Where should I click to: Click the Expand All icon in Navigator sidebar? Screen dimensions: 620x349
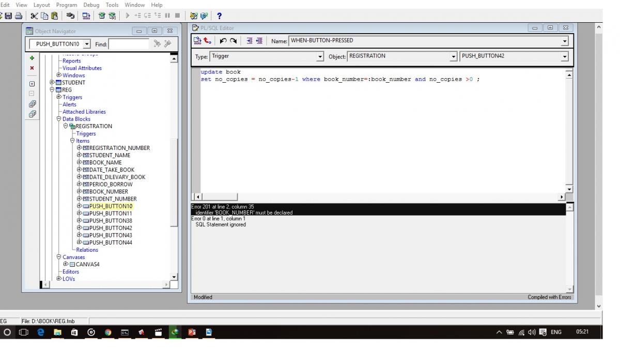coord(32,104)
